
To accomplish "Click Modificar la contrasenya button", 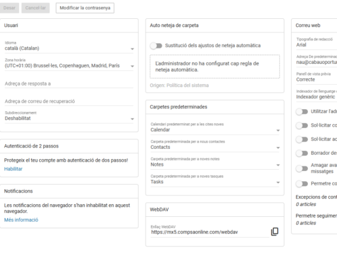I will (x=85, y=8).
